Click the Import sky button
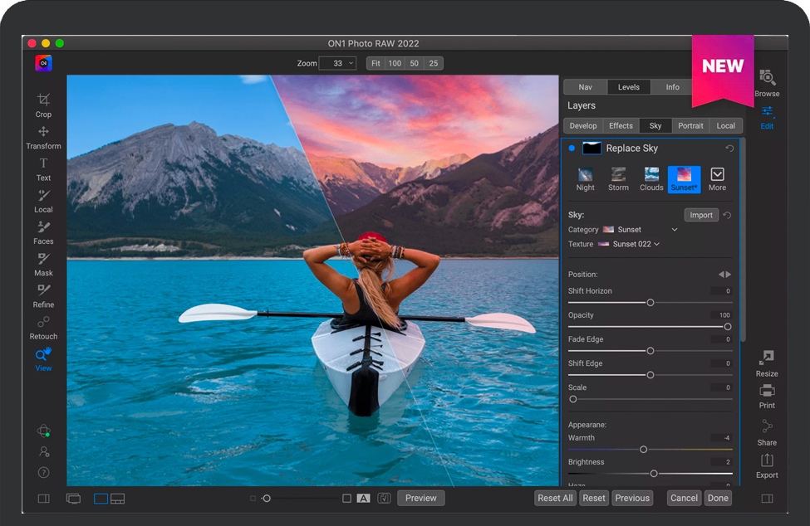 (x=700, y=215)
